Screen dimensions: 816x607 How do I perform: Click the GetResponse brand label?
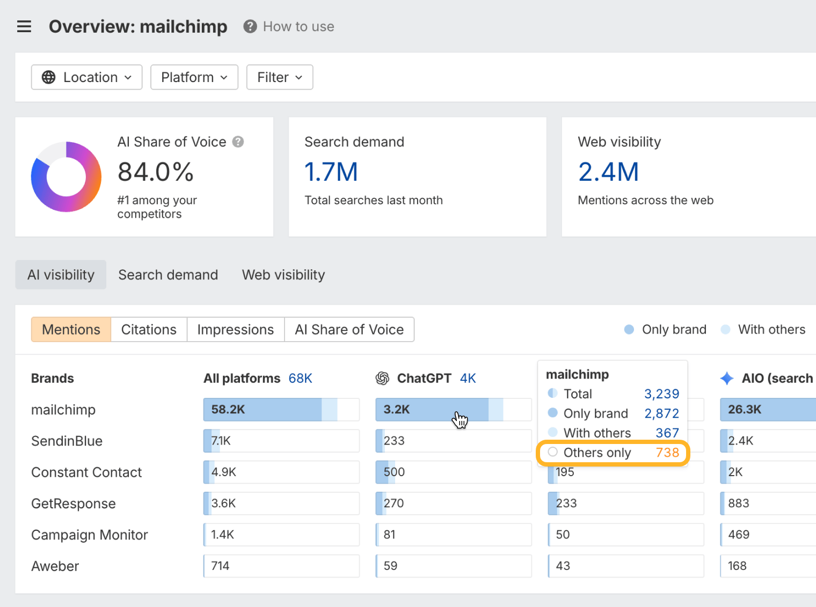(x=74, y=504)
